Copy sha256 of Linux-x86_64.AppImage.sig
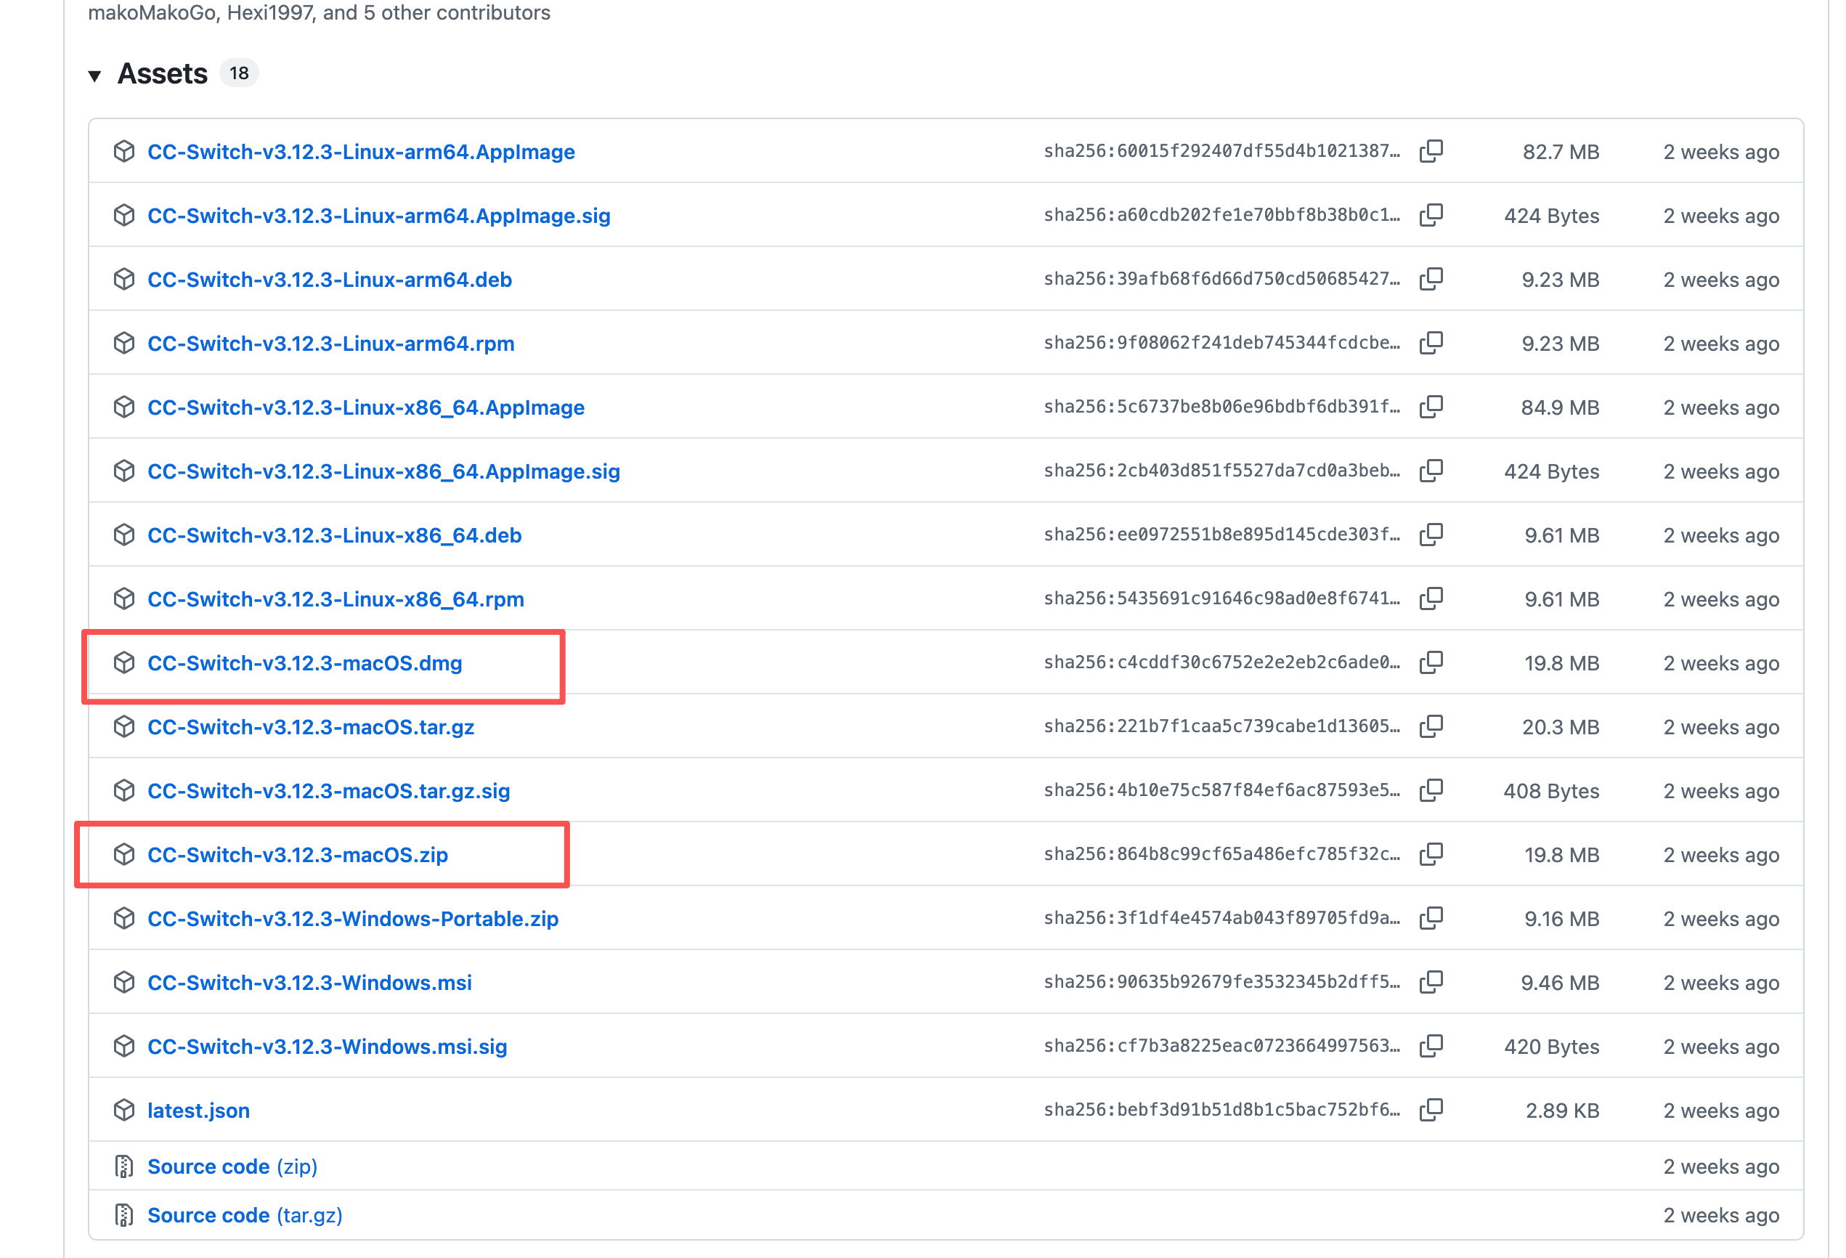This screenshot has width=1846, height=1258. 1431,471
